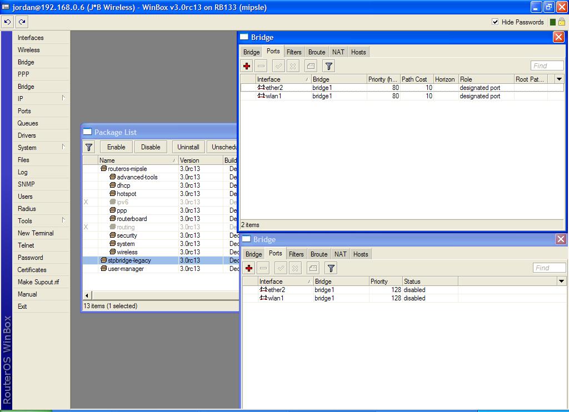Screen dimensions: 569x412
Task: Select the routeros-mipsle package row
Action: 160,169
